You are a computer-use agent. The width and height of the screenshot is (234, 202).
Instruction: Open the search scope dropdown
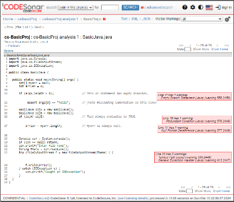pos(75,7)
